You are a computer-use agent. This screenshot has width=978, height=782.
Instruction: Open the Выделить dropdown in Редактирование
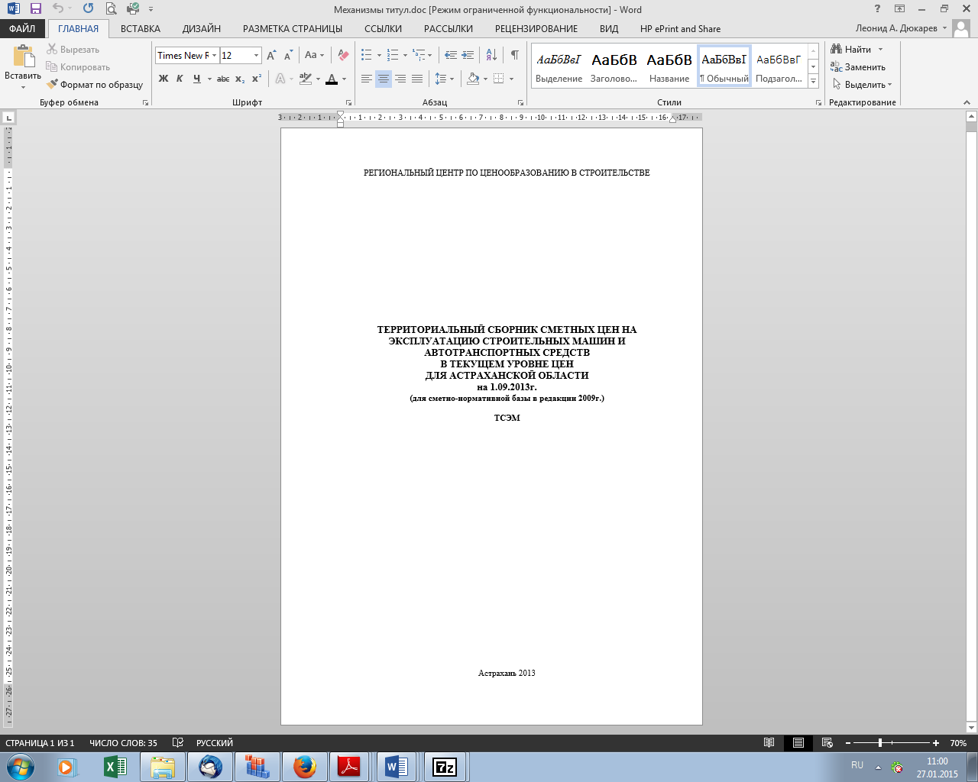[x=863, y=85]
